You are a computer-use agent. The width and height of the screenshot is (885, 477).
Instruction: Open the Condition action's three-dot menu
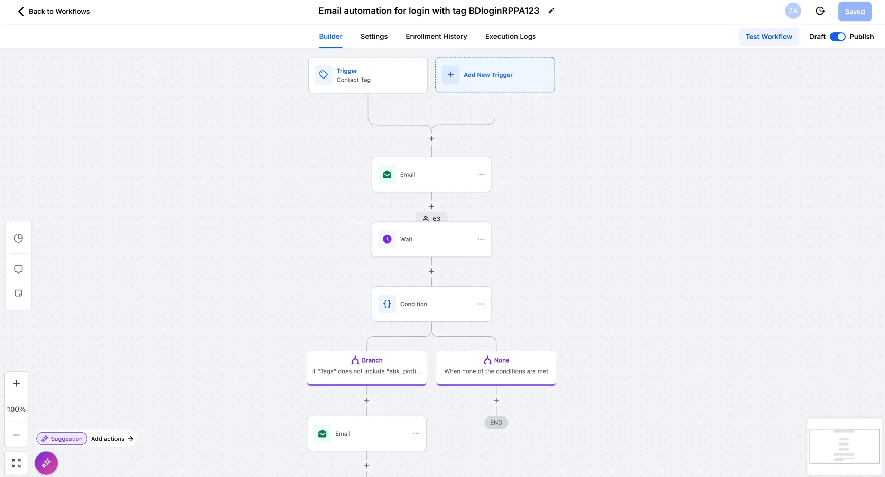[x=481, y=304]
